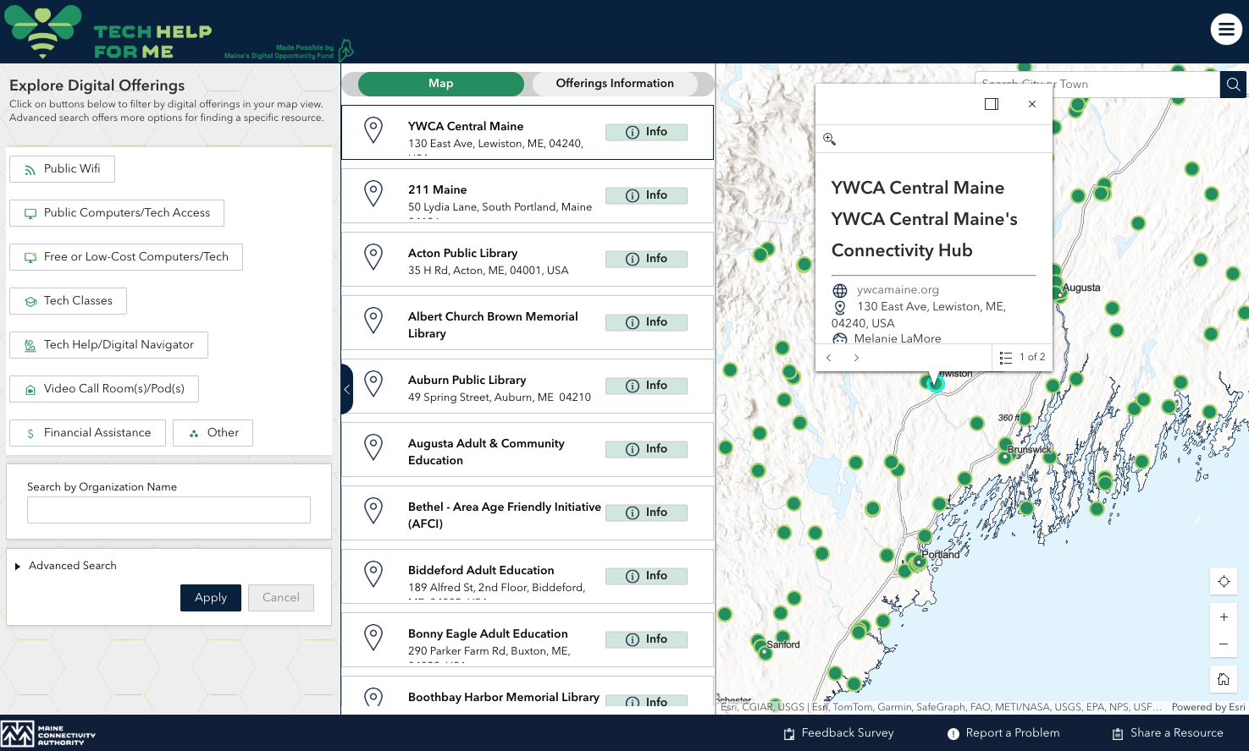The height and width of the screenshot is (751, 1249).
Task: Open Info for YWCA Central Maine
Action: click(x=646, y=132)
